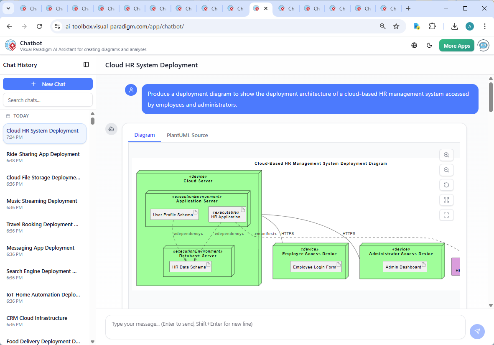Open the More Apps button

[x=456, y=46]
